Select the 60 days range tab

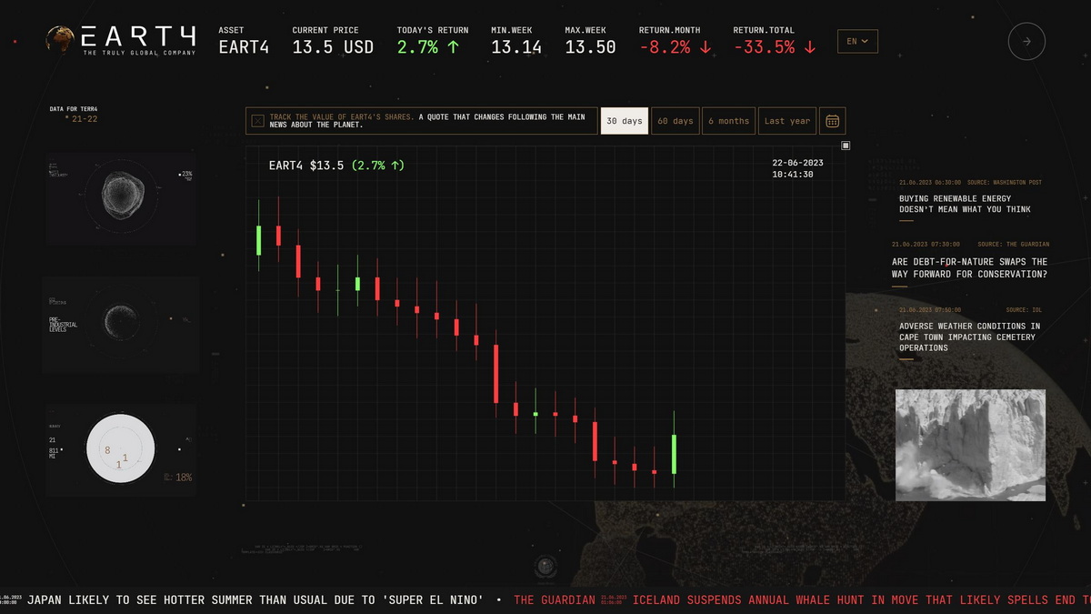[x=676, y=121]
